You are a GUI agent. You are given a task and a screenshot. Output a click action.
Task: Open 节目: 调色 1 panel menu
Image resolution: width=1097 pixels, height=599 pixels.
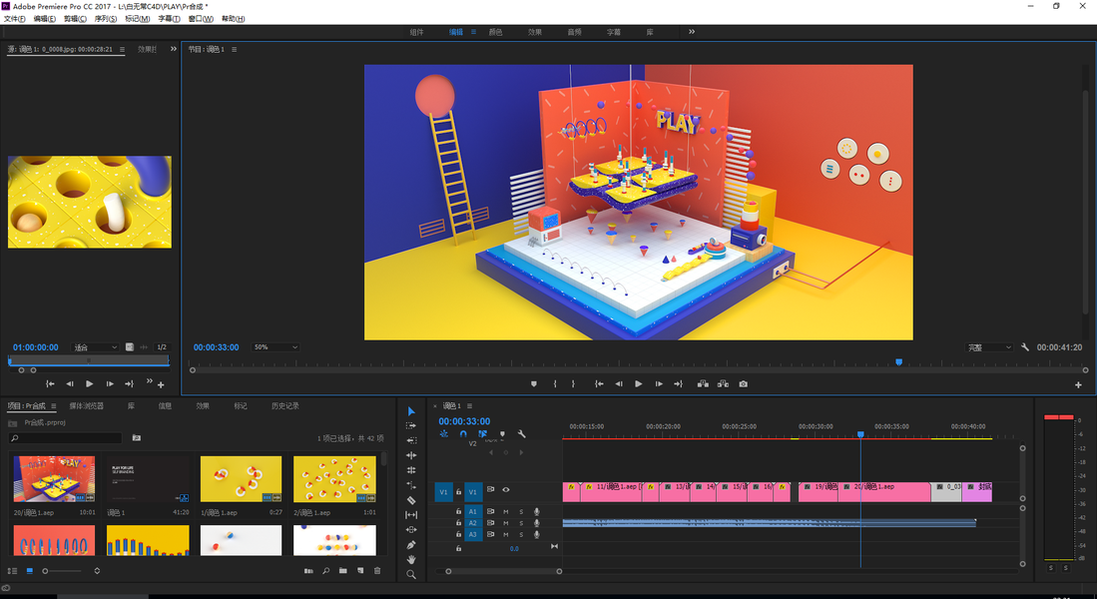pyautogui.click(x=234, y=49)
